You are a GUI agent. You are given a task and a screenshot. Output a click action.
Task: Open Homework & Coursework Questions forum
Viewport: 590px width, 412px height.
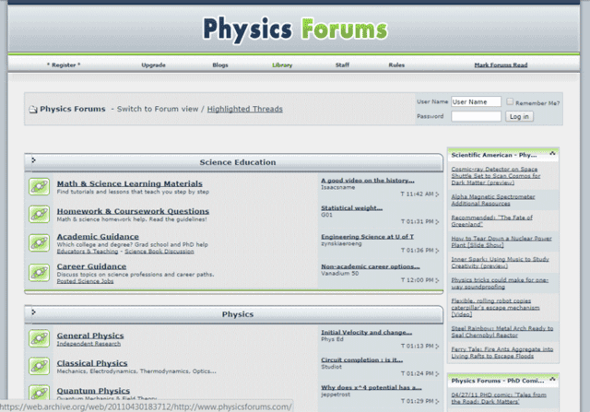133,211
